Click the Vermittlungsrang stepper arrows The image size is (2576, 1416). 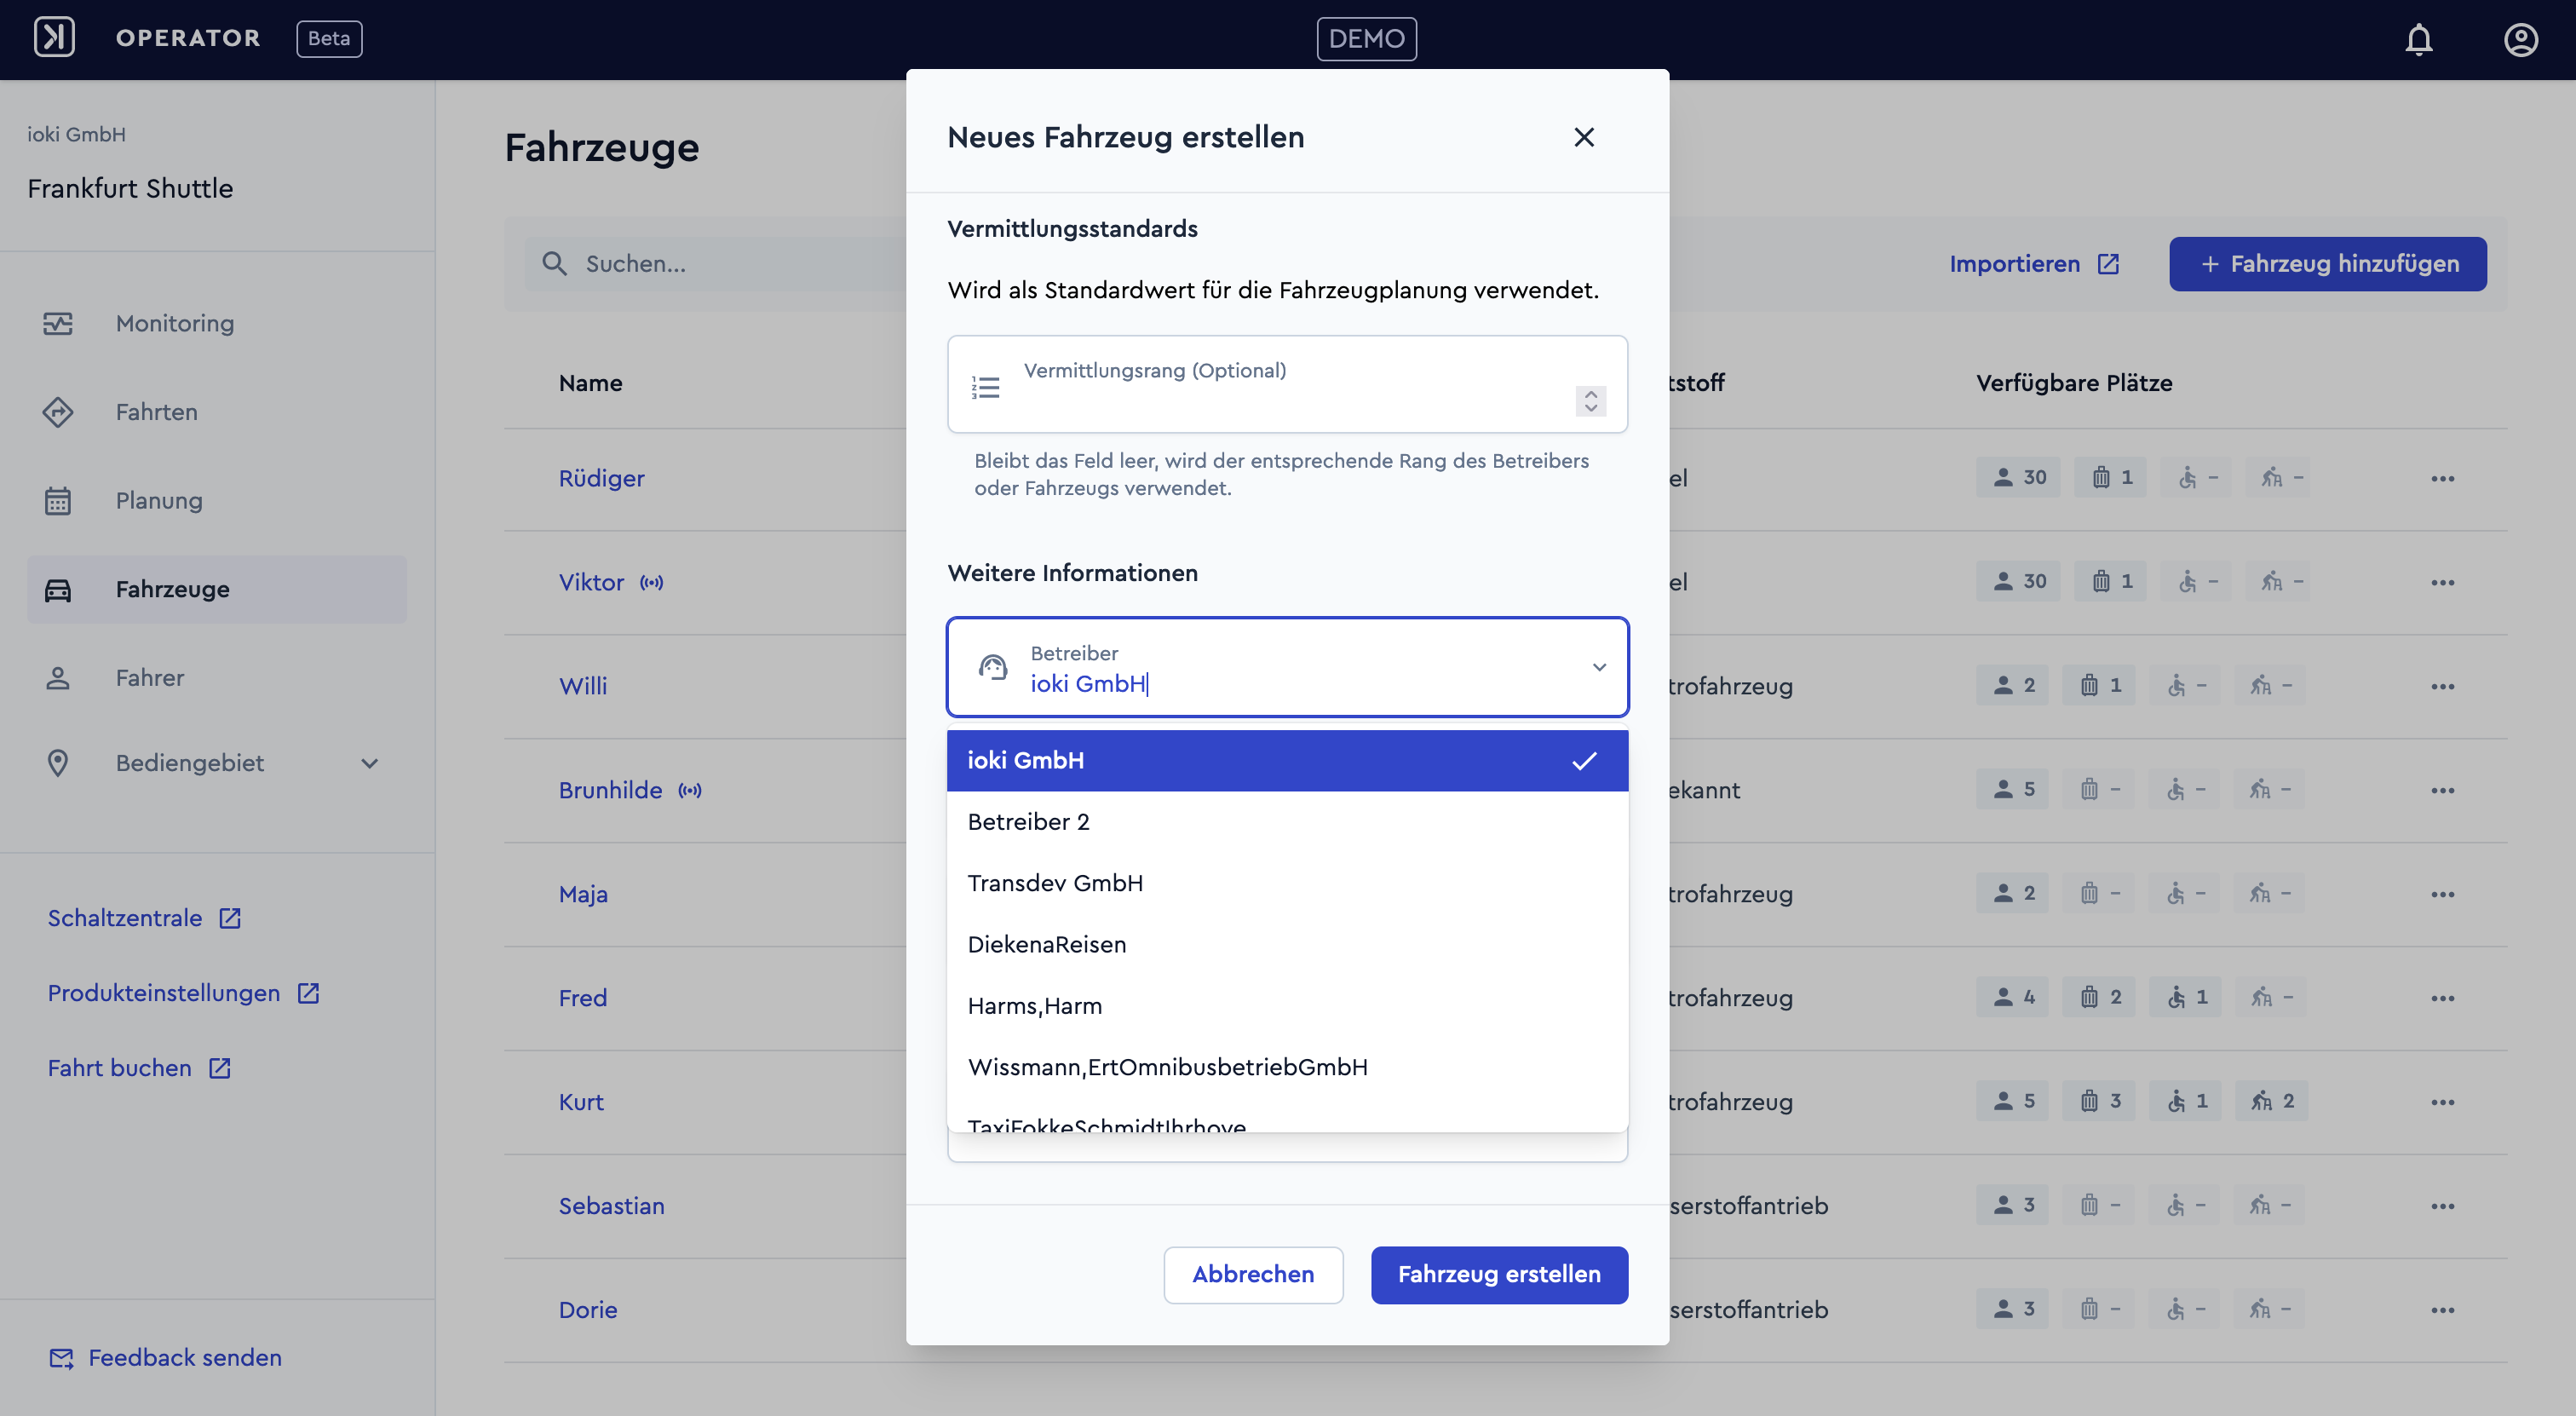(x=1591, y=401)
